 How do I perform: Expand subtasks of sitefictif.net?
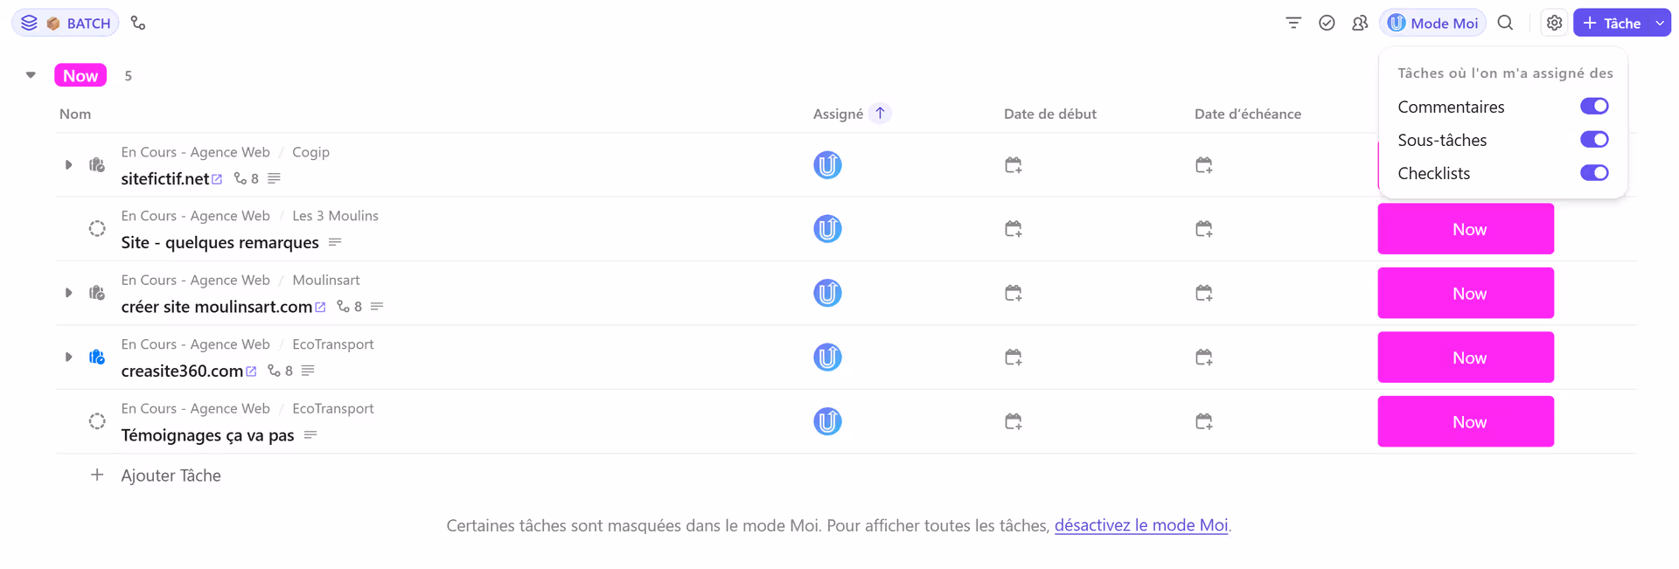(x=68, y=164)
